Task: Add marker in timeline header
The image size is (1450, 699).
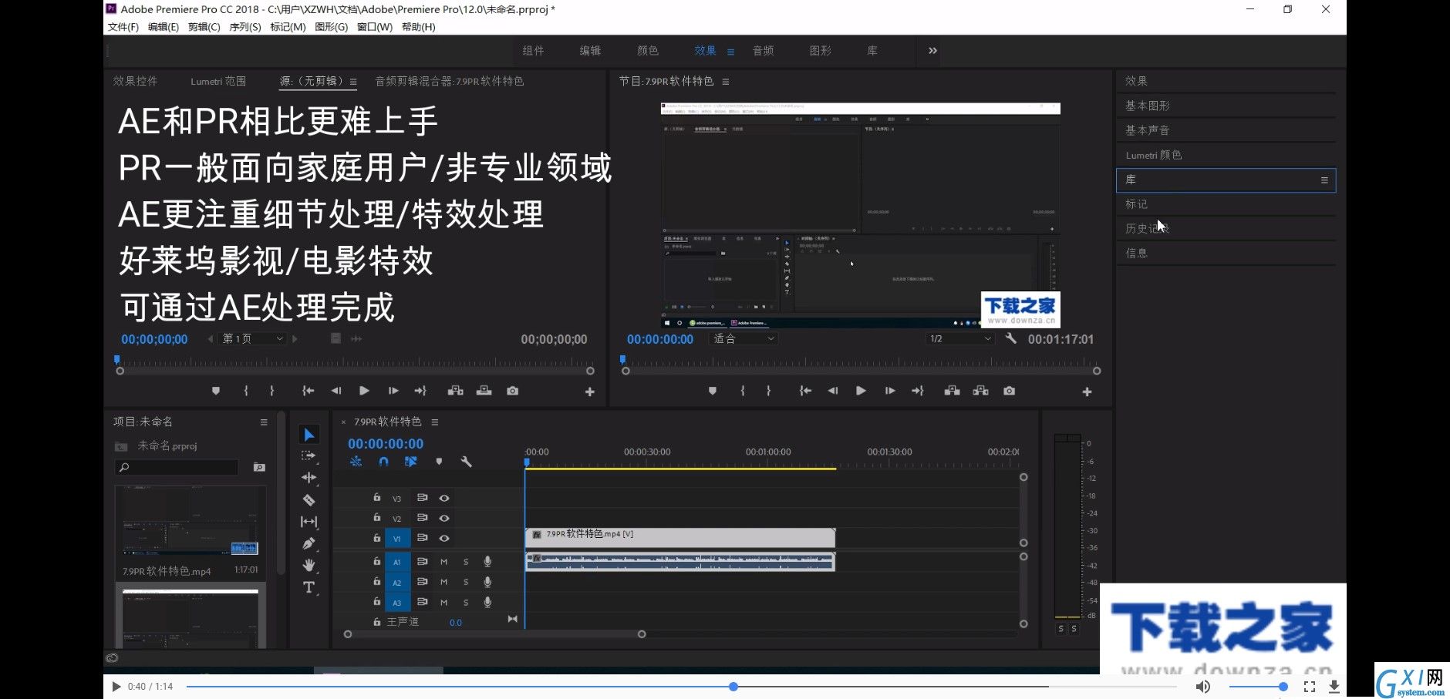Action: coord(439,462)
